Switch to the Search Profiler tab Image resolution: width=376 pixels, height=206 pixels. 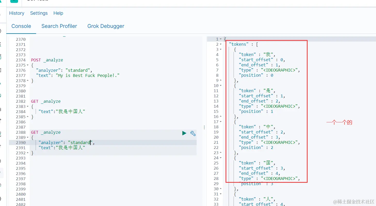click(59, 26)
